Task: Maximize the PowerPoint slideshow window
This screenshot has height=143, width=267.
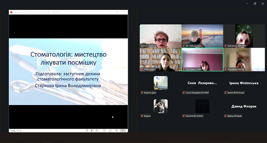Action: pyautogui.click(x=117, y=12)
